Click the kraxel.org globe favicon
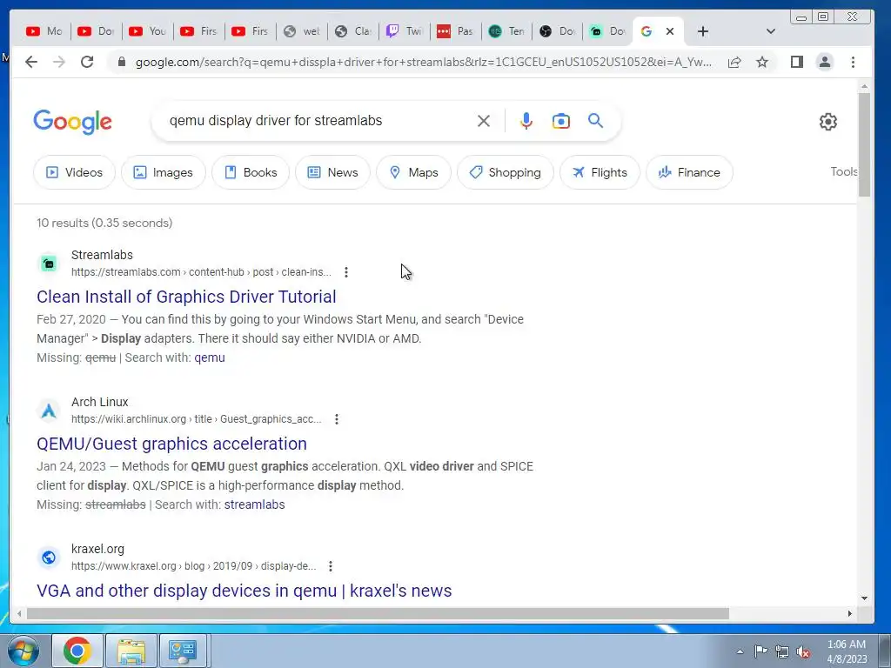Viewport: 891px width, 668px height. [49, 558]
